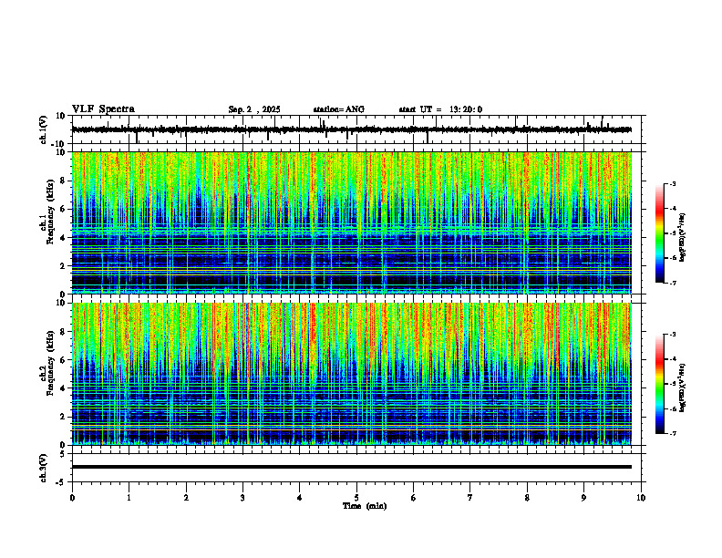Click the ch.1 spectrogram color bar
The image size is (722, 558).
tap(660, 232)
